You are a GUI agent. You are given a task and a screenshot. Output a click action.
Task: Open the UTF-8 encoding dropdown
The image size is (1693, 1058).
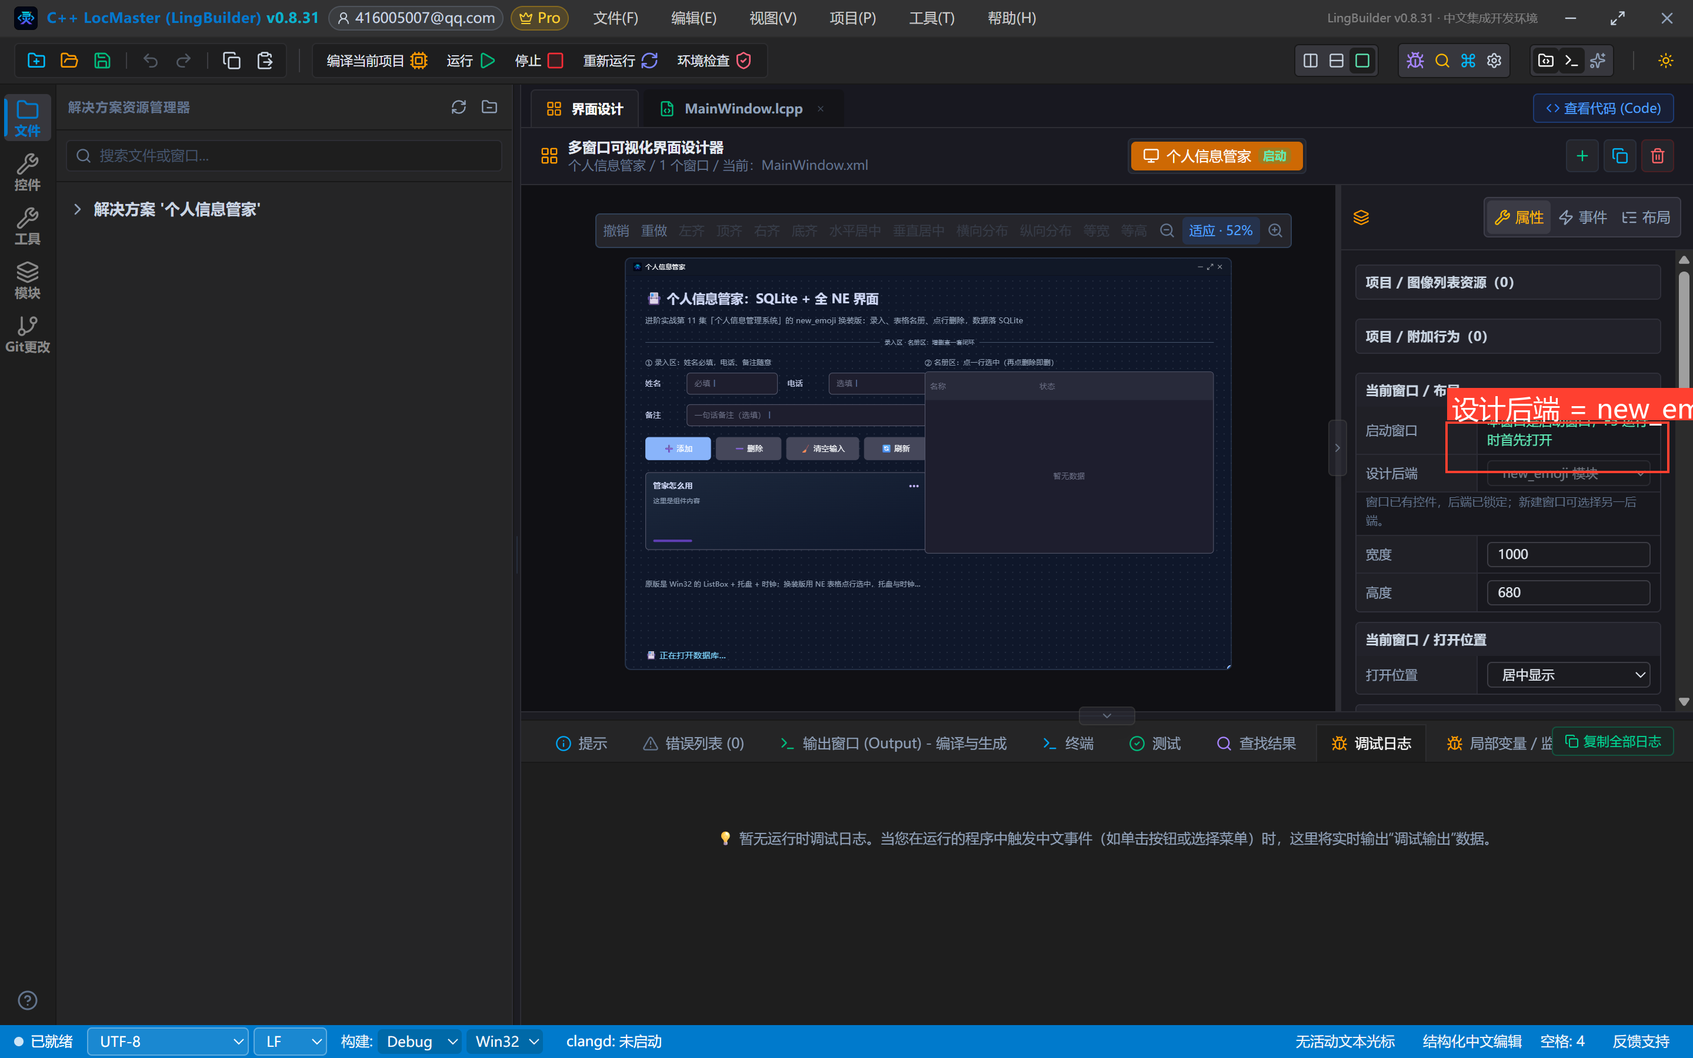coord(168,1041)
